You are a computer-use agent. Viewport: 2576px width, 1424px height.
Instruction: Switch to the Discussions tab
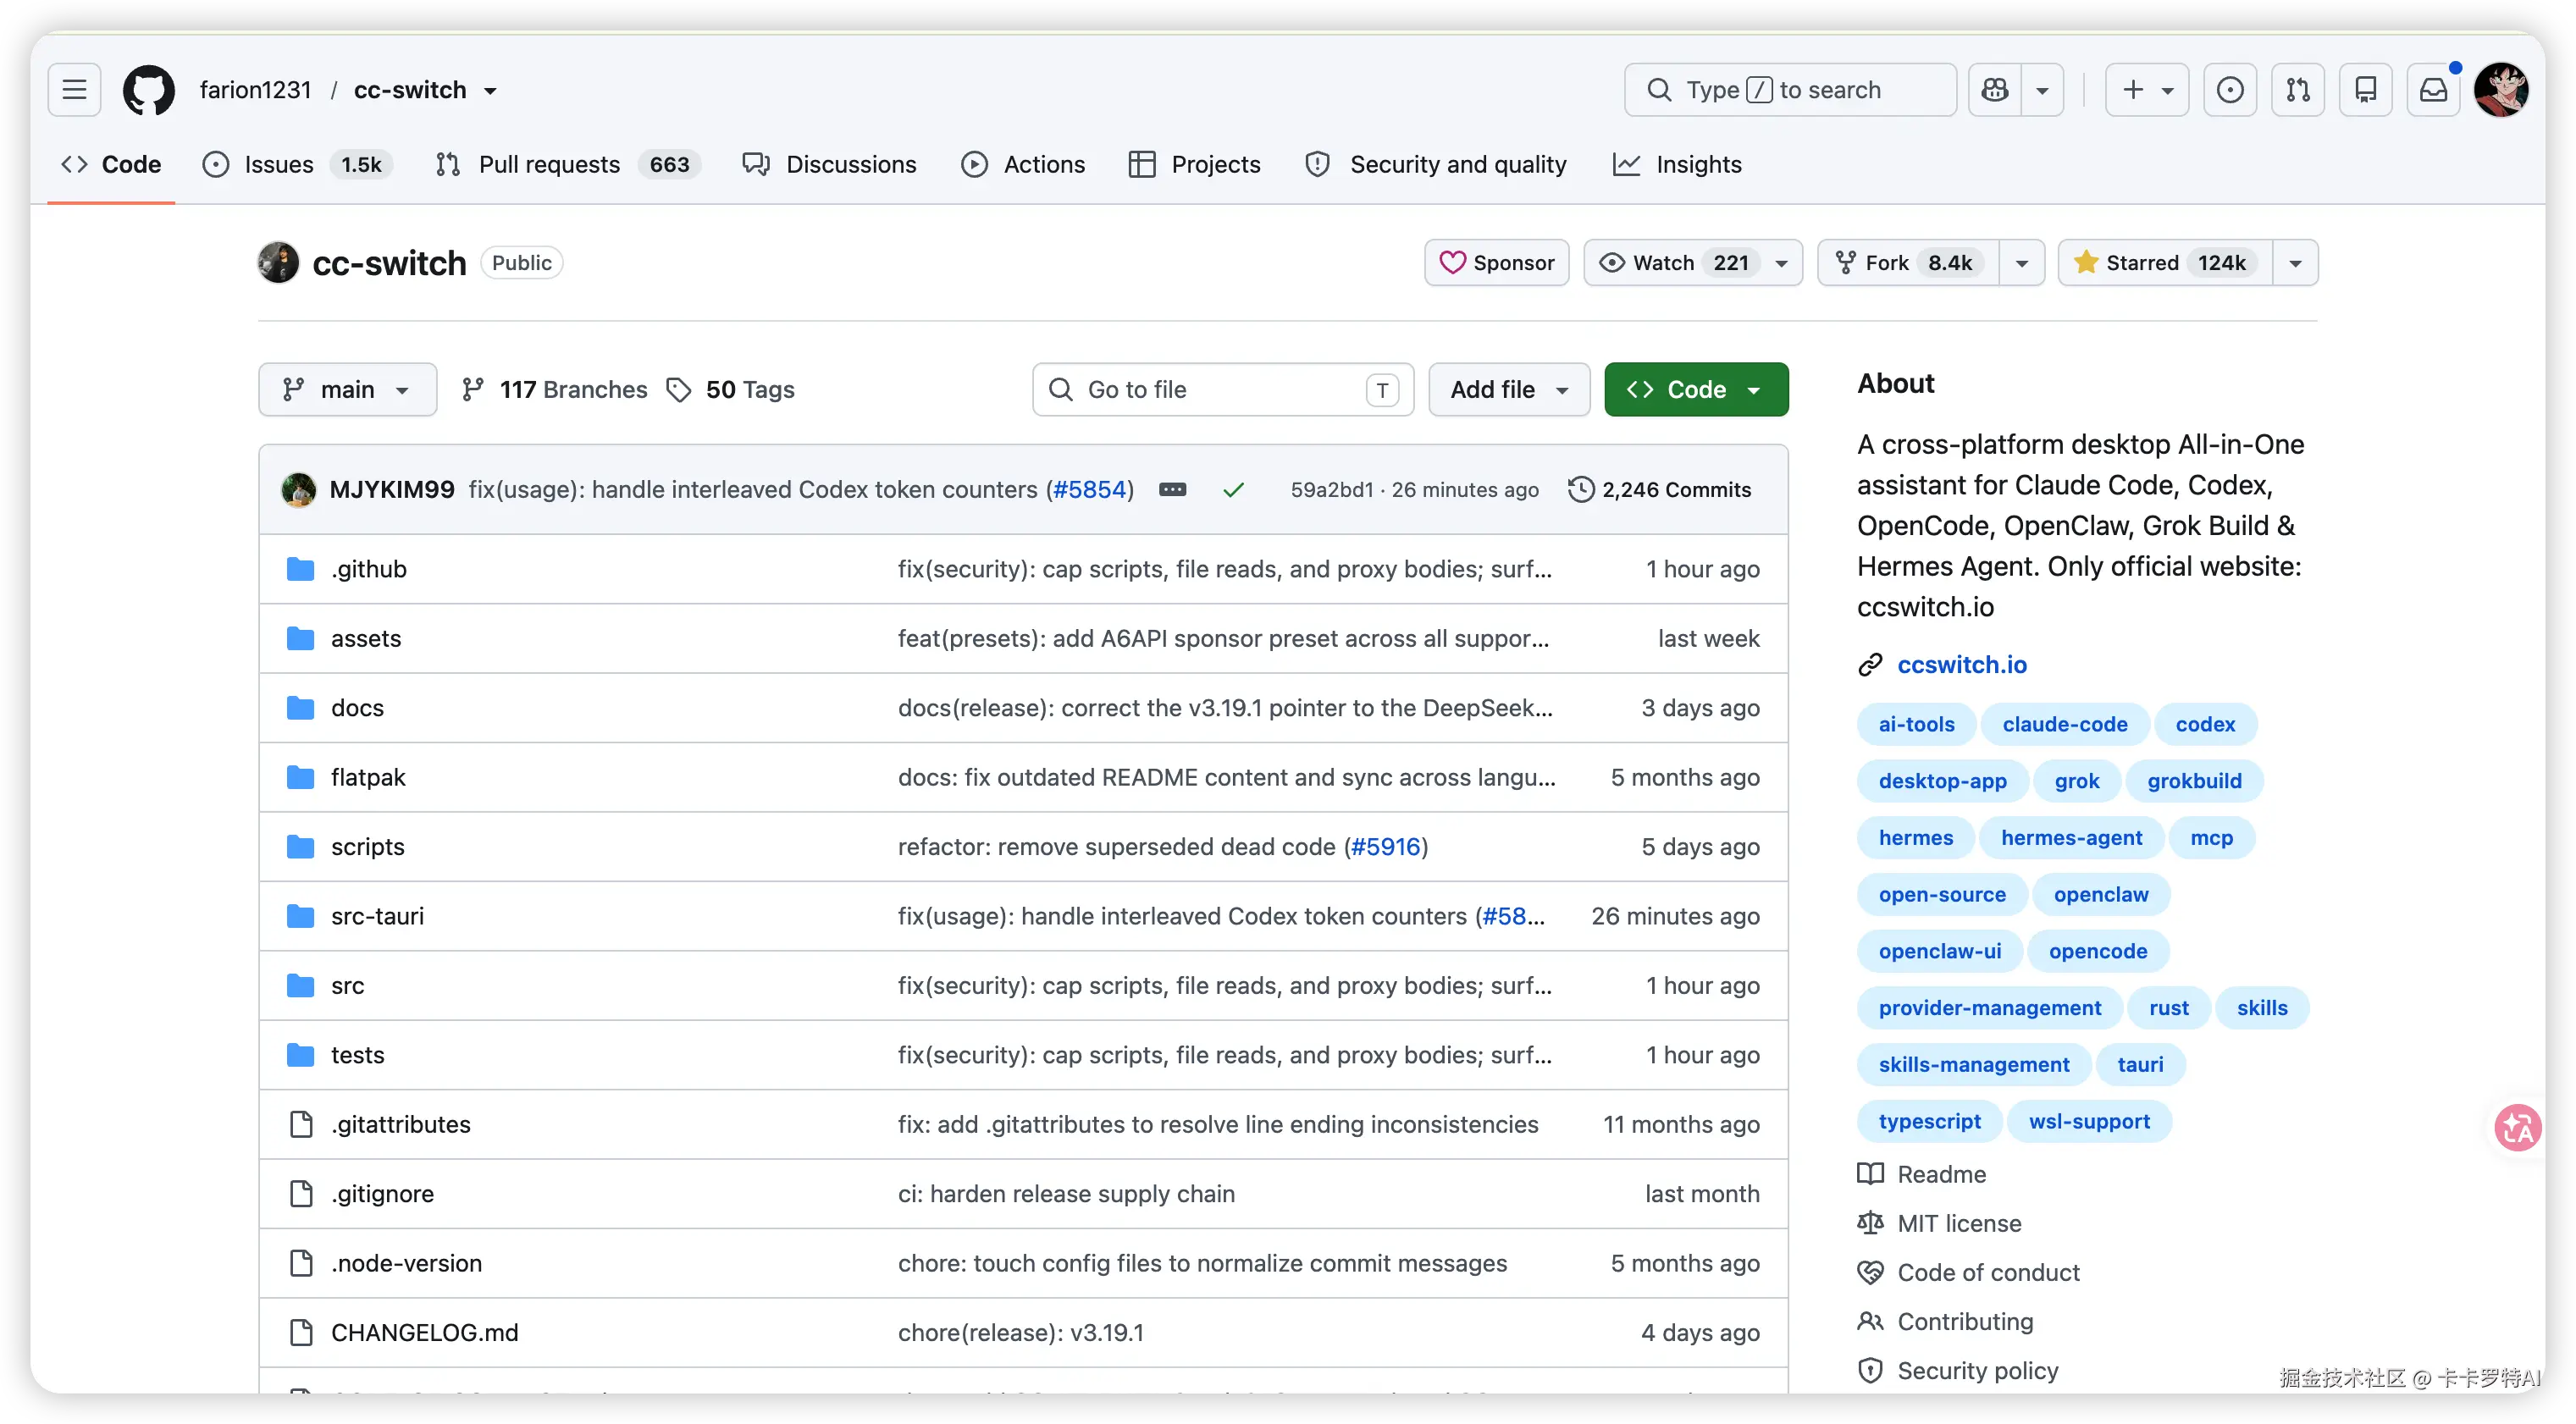pyautogui.click(x=829, y=164)
